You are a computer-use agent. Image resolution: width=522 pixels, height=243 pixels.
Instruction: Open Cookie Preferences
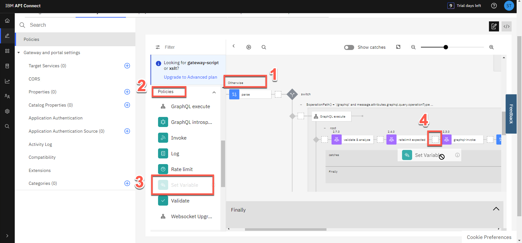point(489,237)
